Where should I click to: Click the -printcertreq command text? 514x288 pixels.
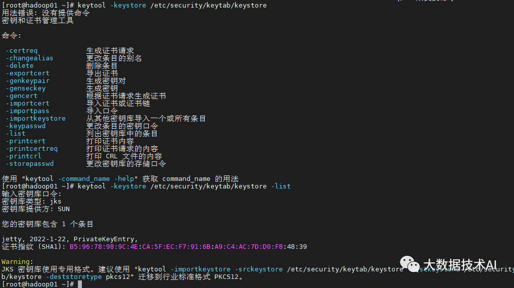coord(32,149)
